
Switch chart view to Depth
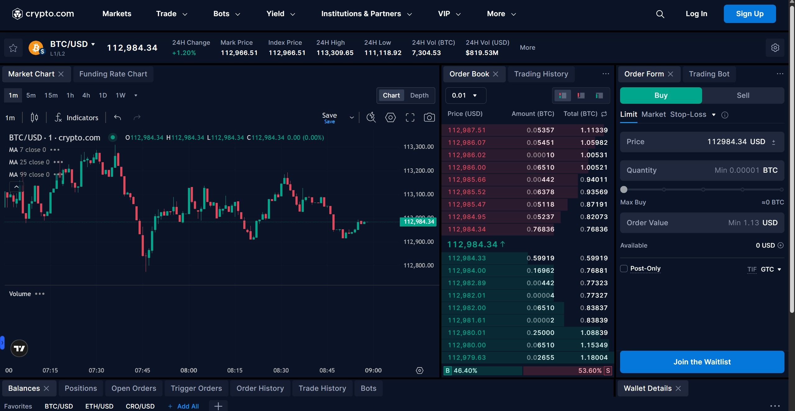[419, 95]
